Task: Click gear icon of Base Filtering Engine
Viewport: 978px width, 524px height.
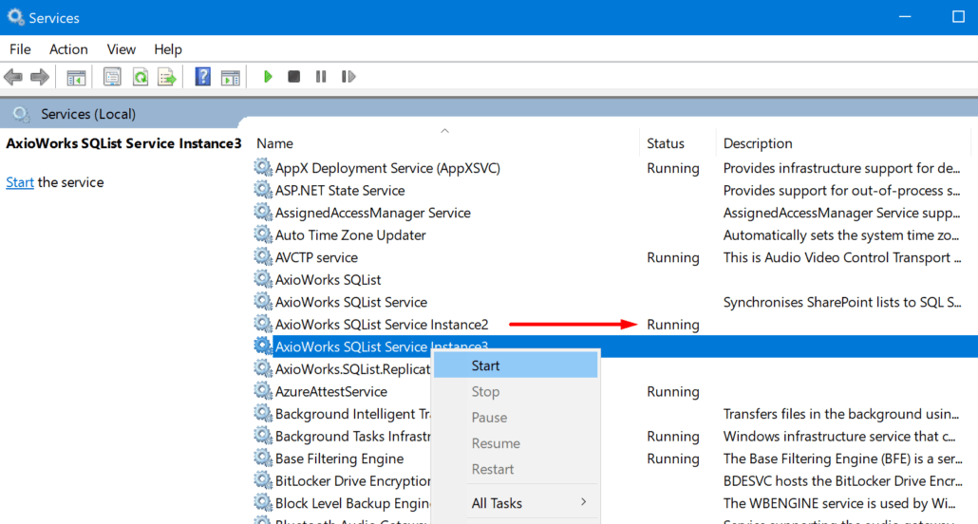Action: [263, 458]
